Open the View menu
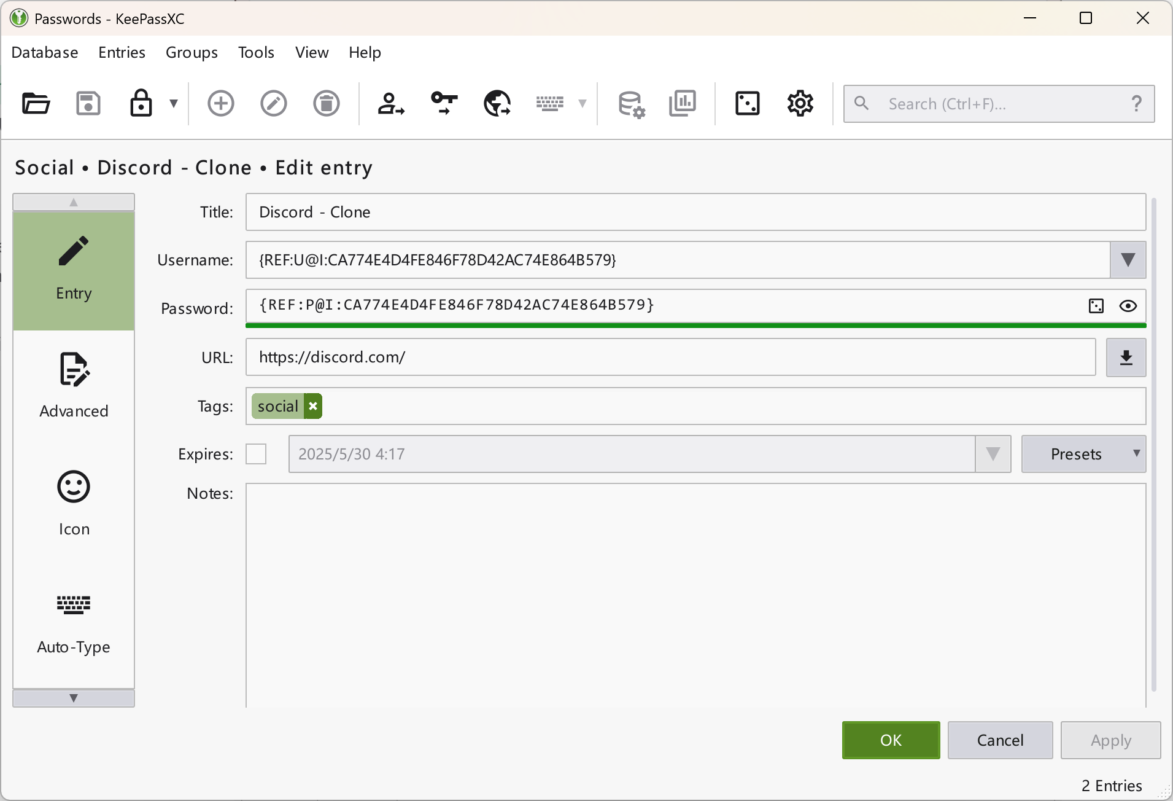Viewport: 1173px width, 801px height. (312, 52)
